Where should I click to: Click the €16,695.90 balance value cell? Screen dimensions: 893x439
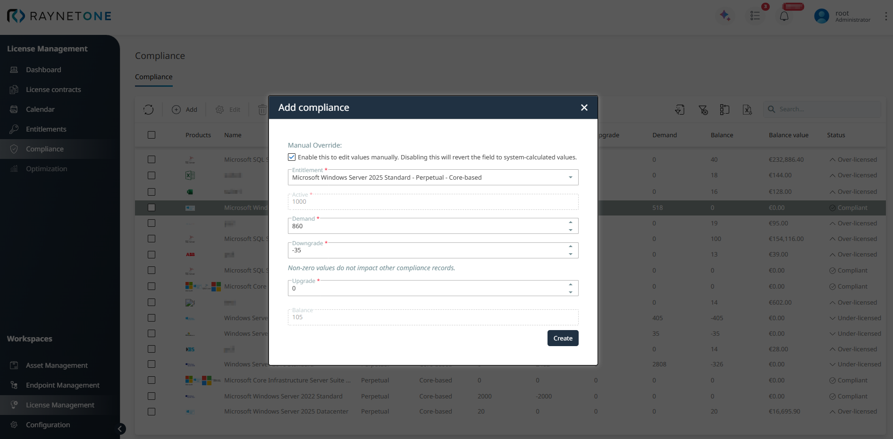coord(784,412)
